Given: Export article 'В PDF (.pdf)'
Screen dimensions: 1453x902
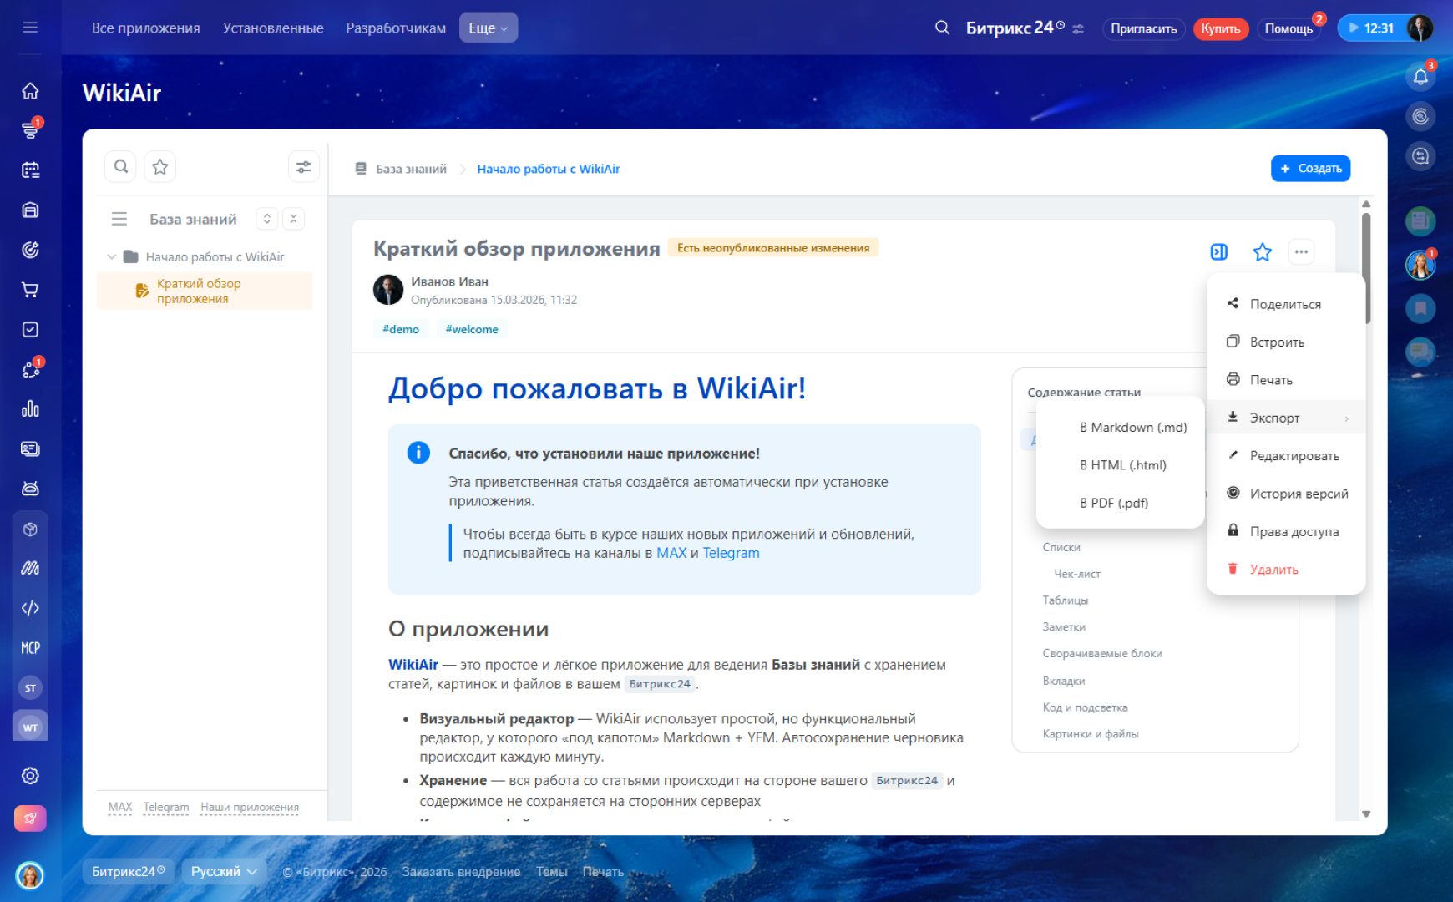Looking at the screenshot, I should (x=1121, y=503).
